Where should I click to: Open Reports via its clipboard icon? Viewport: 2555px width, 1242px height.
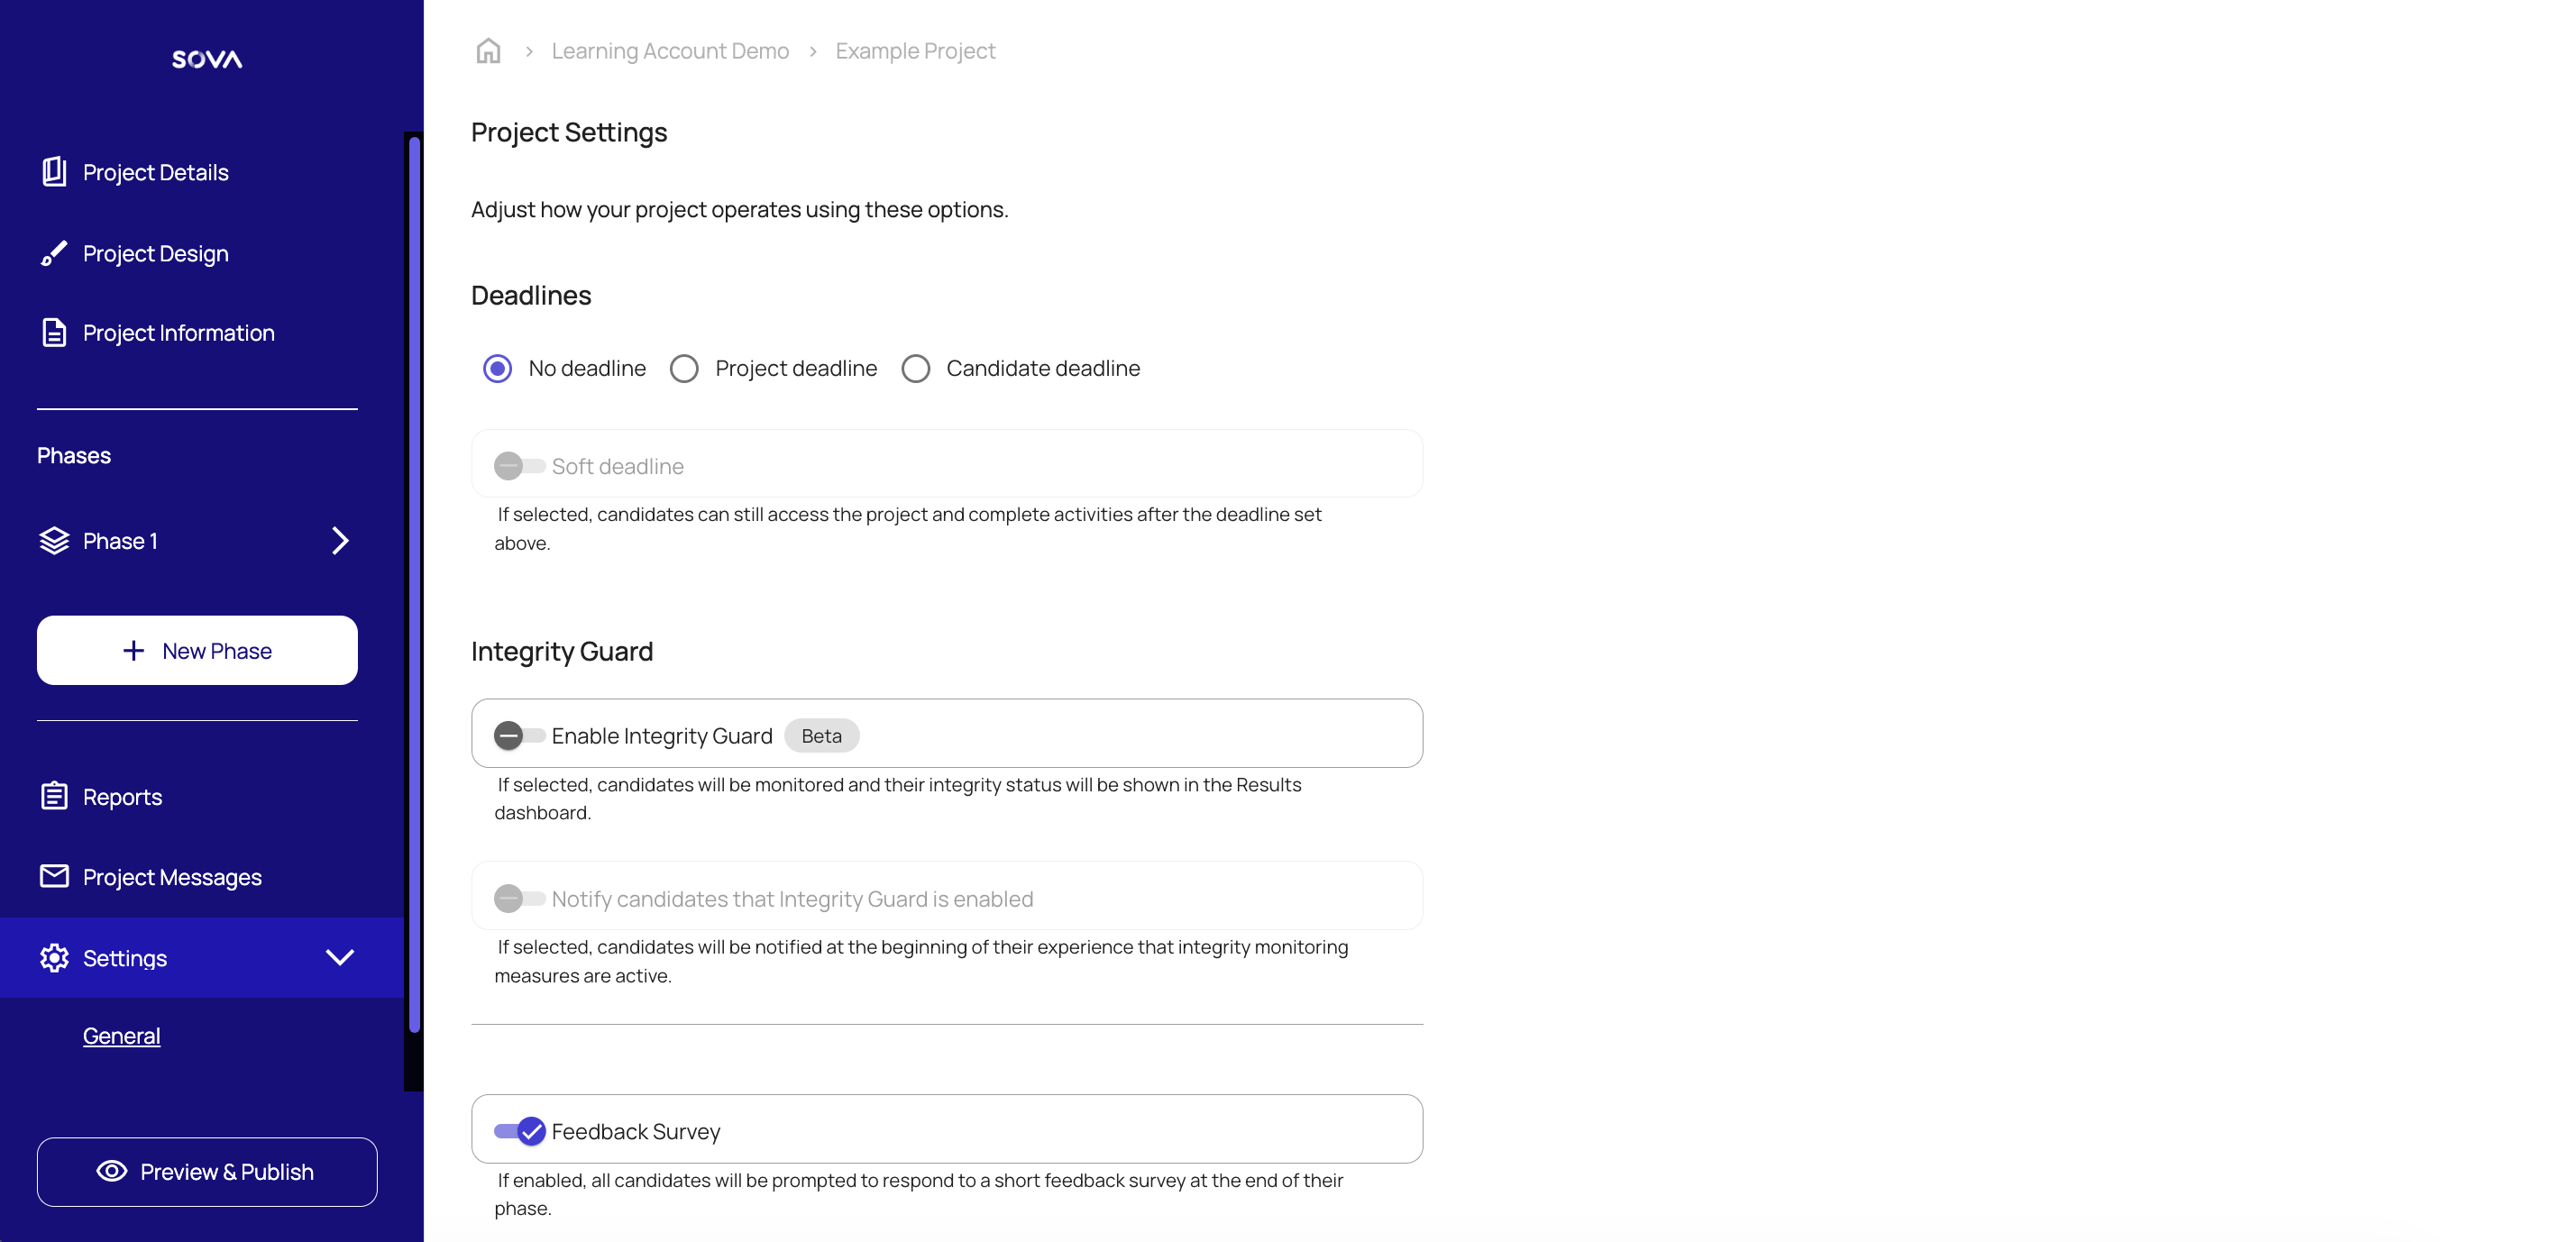(55, 796)
